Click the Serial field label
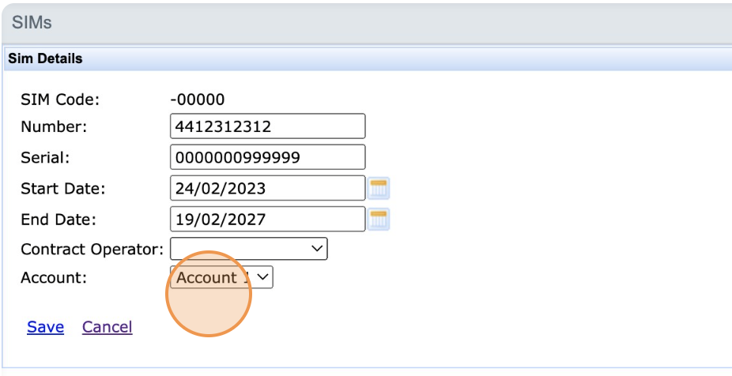The width and height of the screenshot is (732, 376). pos(46,157)
